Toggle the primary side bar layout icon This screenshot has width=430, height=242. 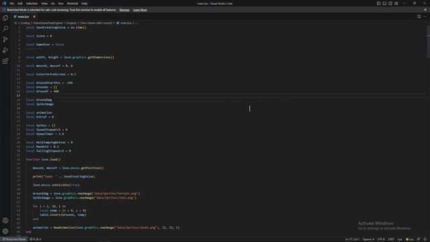tap(378, 3)
